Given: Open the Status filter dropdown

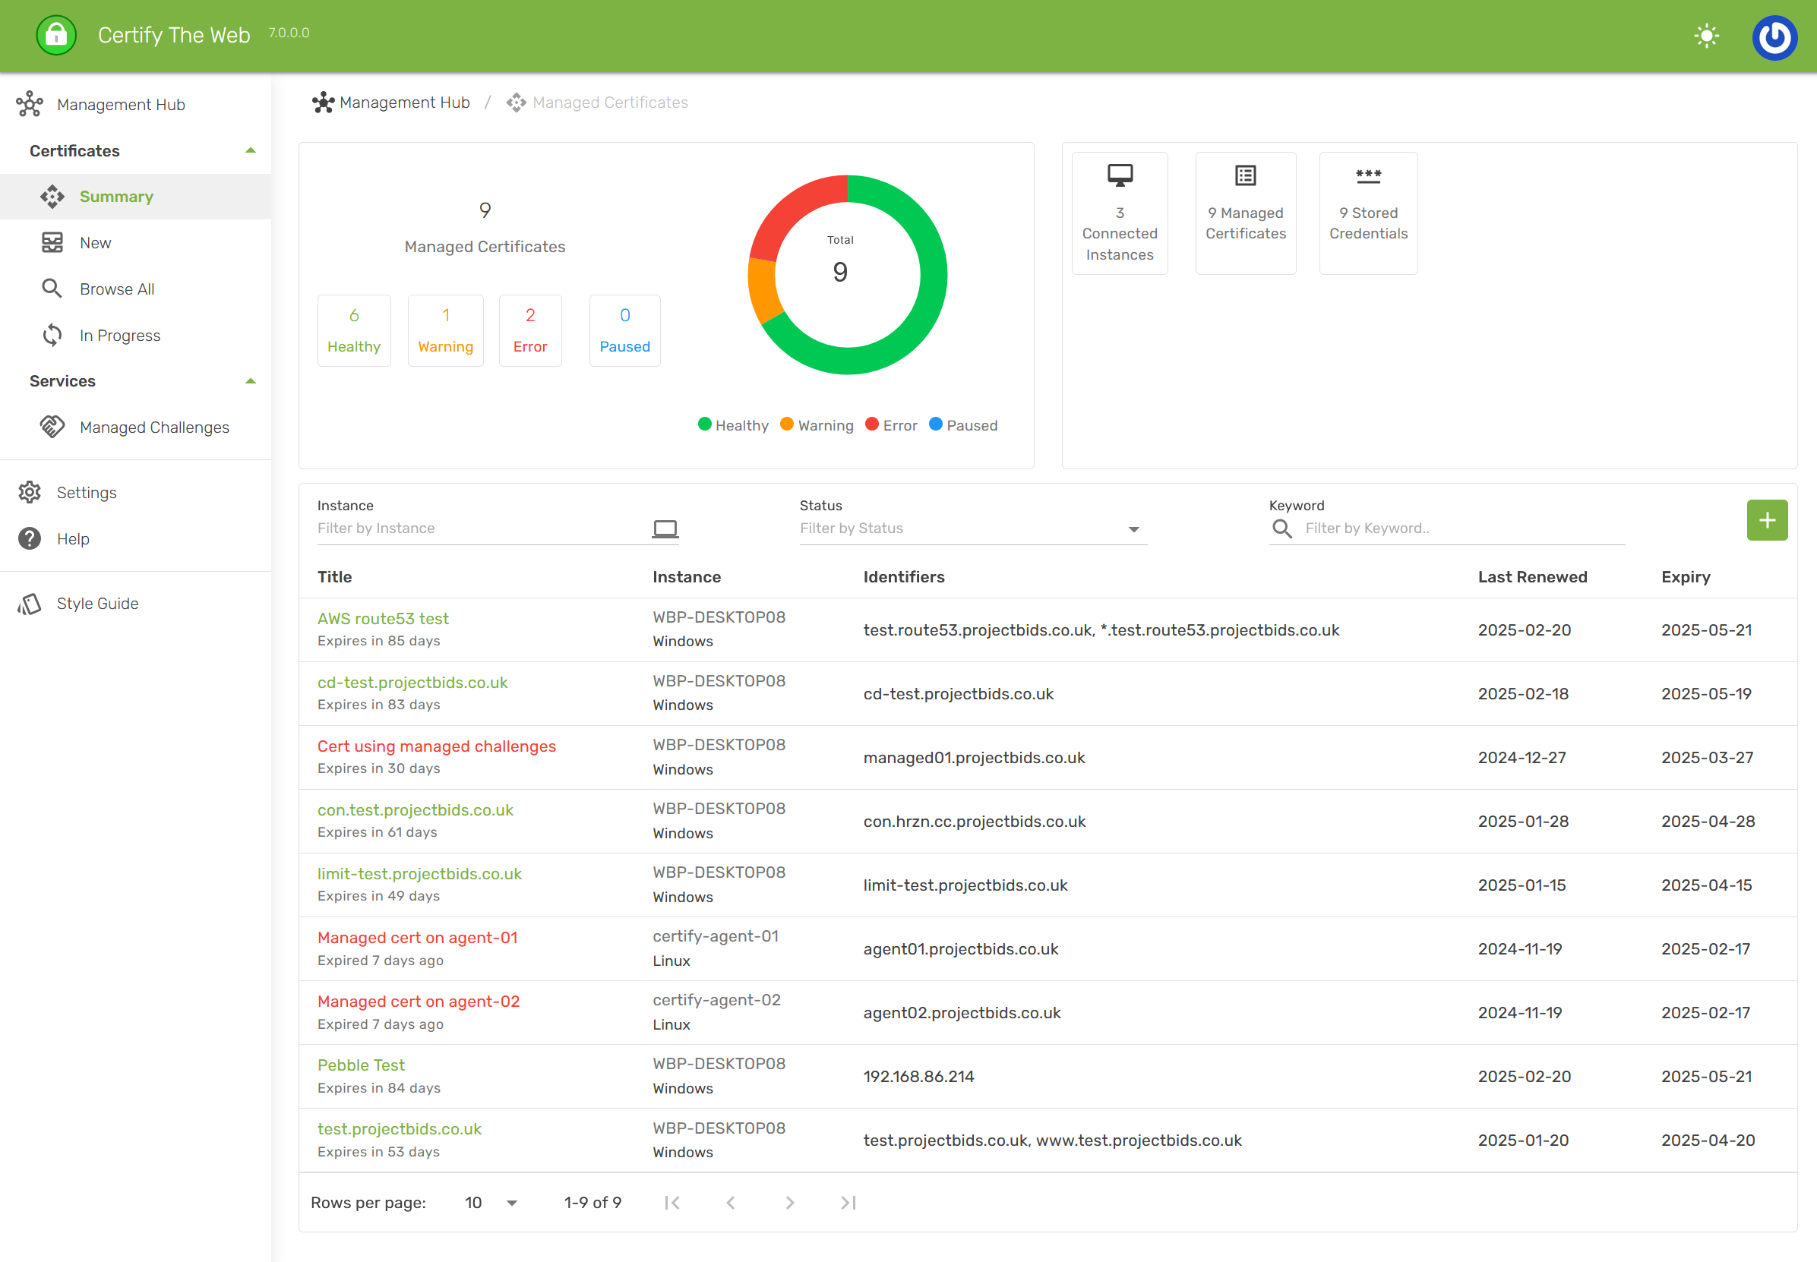Looking at the screenshot, I should pos(1134,528).
